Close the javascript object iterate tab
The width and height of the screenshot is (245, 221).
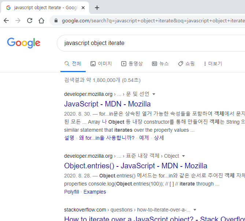point(83,8)
